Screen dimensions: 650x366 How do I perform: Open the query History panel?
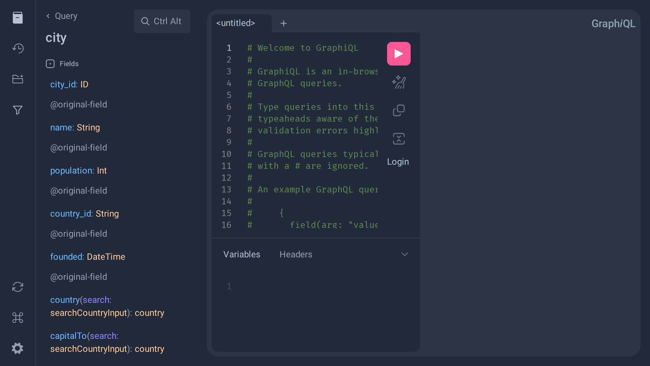click(18, 48)
